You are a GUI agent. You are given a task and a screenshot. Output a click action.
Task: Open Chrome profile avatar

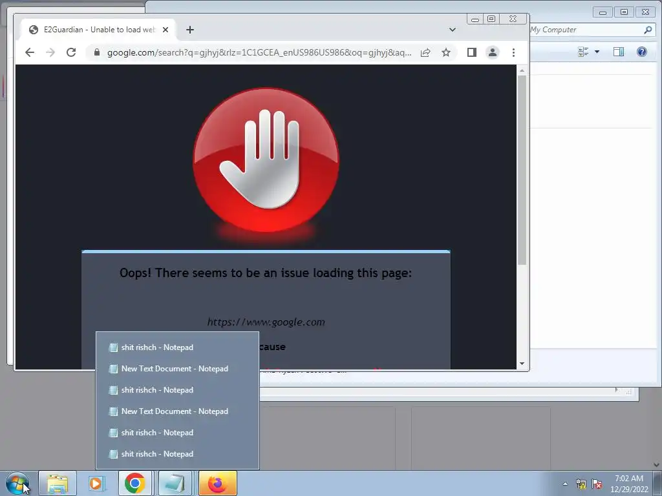click(492, 52)
